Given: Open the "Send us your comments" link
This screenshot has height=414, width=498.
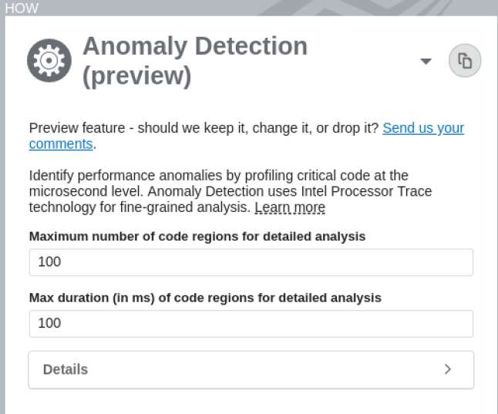Looking at the screenshot, I should tap(423, 128).
